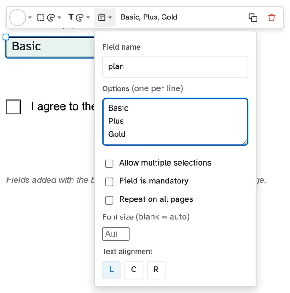
Task: Click the Font size Auto input box
Action: tap(116, 234)
